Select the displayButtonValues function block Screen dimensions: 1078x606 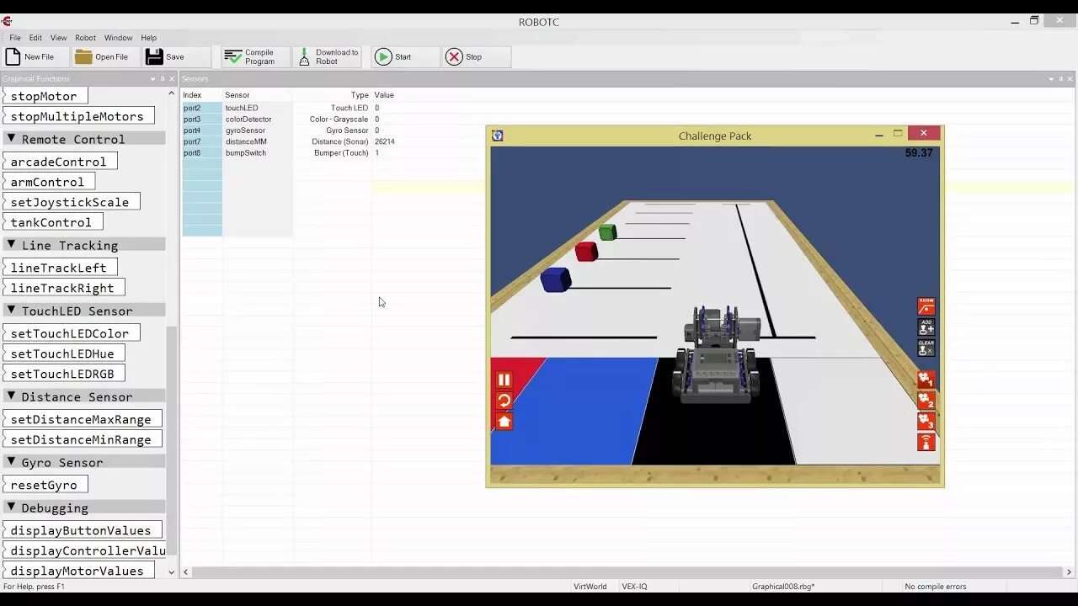[x=82, y=530]
